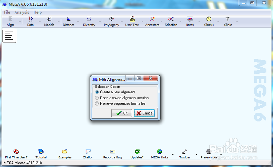
Task: Open the Citation icon
Action: (88, 151)
